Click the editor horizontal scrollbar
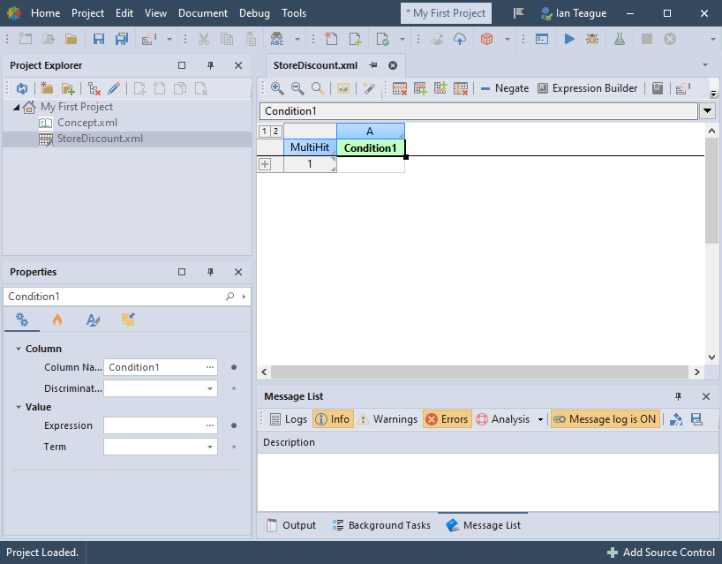 click(479, 372)
